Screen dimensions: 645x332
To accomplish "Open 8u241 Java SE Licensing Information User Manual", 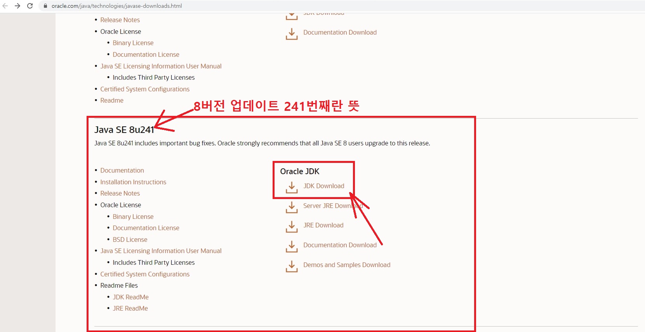I will click(161, 251).
